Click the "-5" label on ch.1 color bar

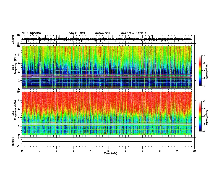(x=204, y=71)
